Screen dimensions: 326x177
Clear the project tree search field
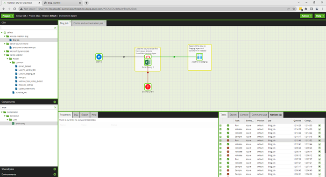[x=55, y=28]
